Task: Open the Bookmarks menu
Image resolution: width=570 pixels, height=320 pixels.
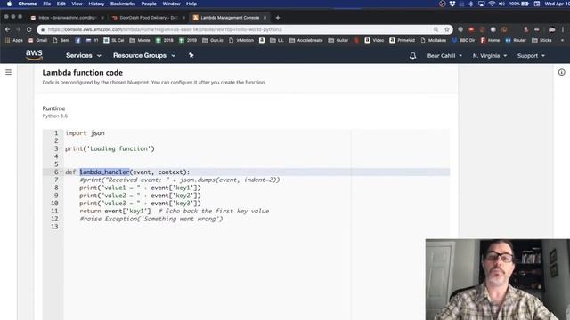Action: point(123,4)
